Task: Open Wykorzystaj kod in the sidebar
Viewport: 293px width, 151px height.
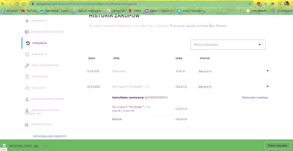Action: 41,125
